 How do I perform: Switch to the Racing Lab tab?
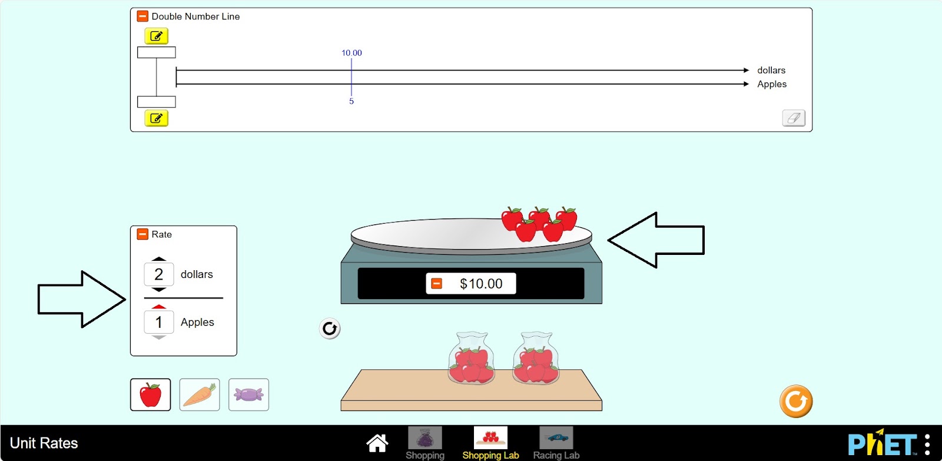point(556,443)
